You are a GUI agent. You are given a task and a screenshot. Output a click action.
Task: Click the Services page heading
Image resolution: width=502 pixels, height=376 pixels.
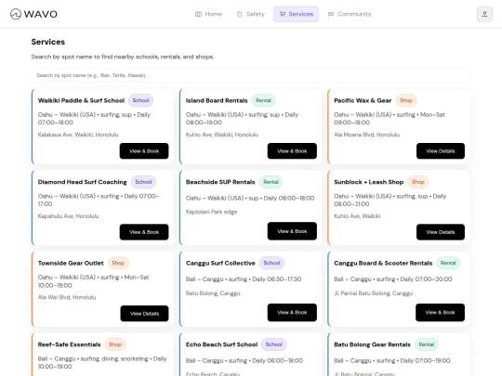(x=48, y=42)
